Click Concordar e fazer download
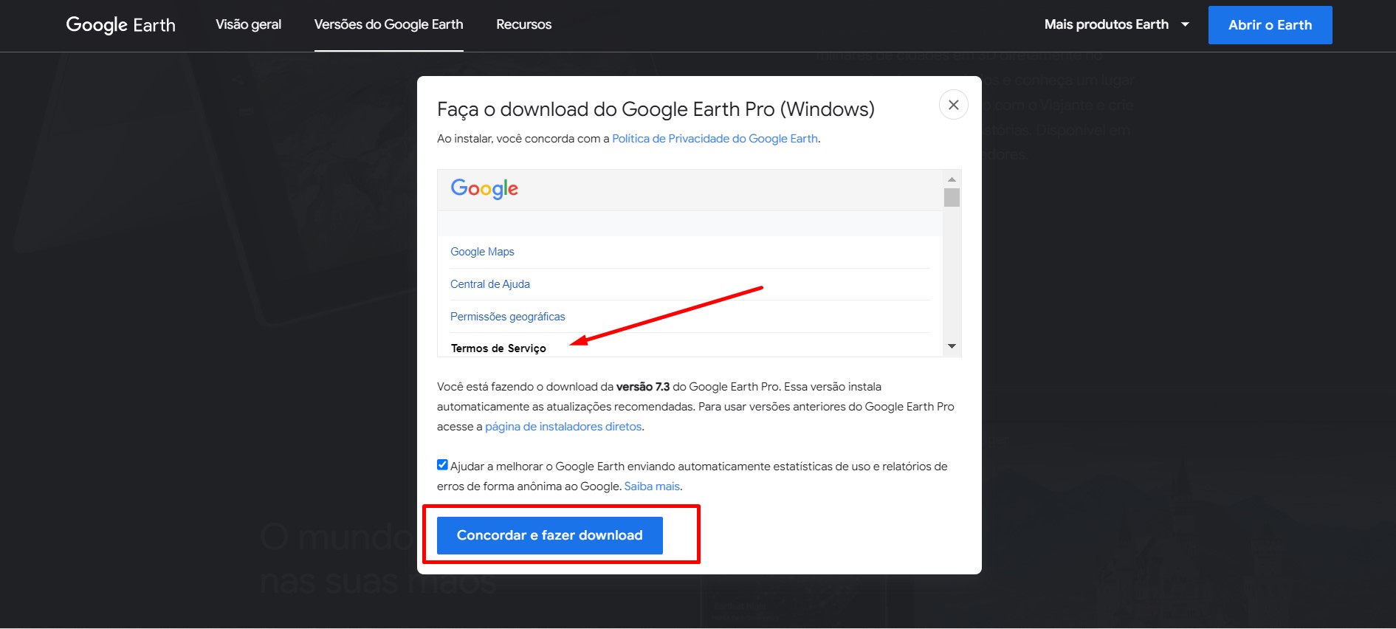The image size is (1396, 629). coord(549,535)
